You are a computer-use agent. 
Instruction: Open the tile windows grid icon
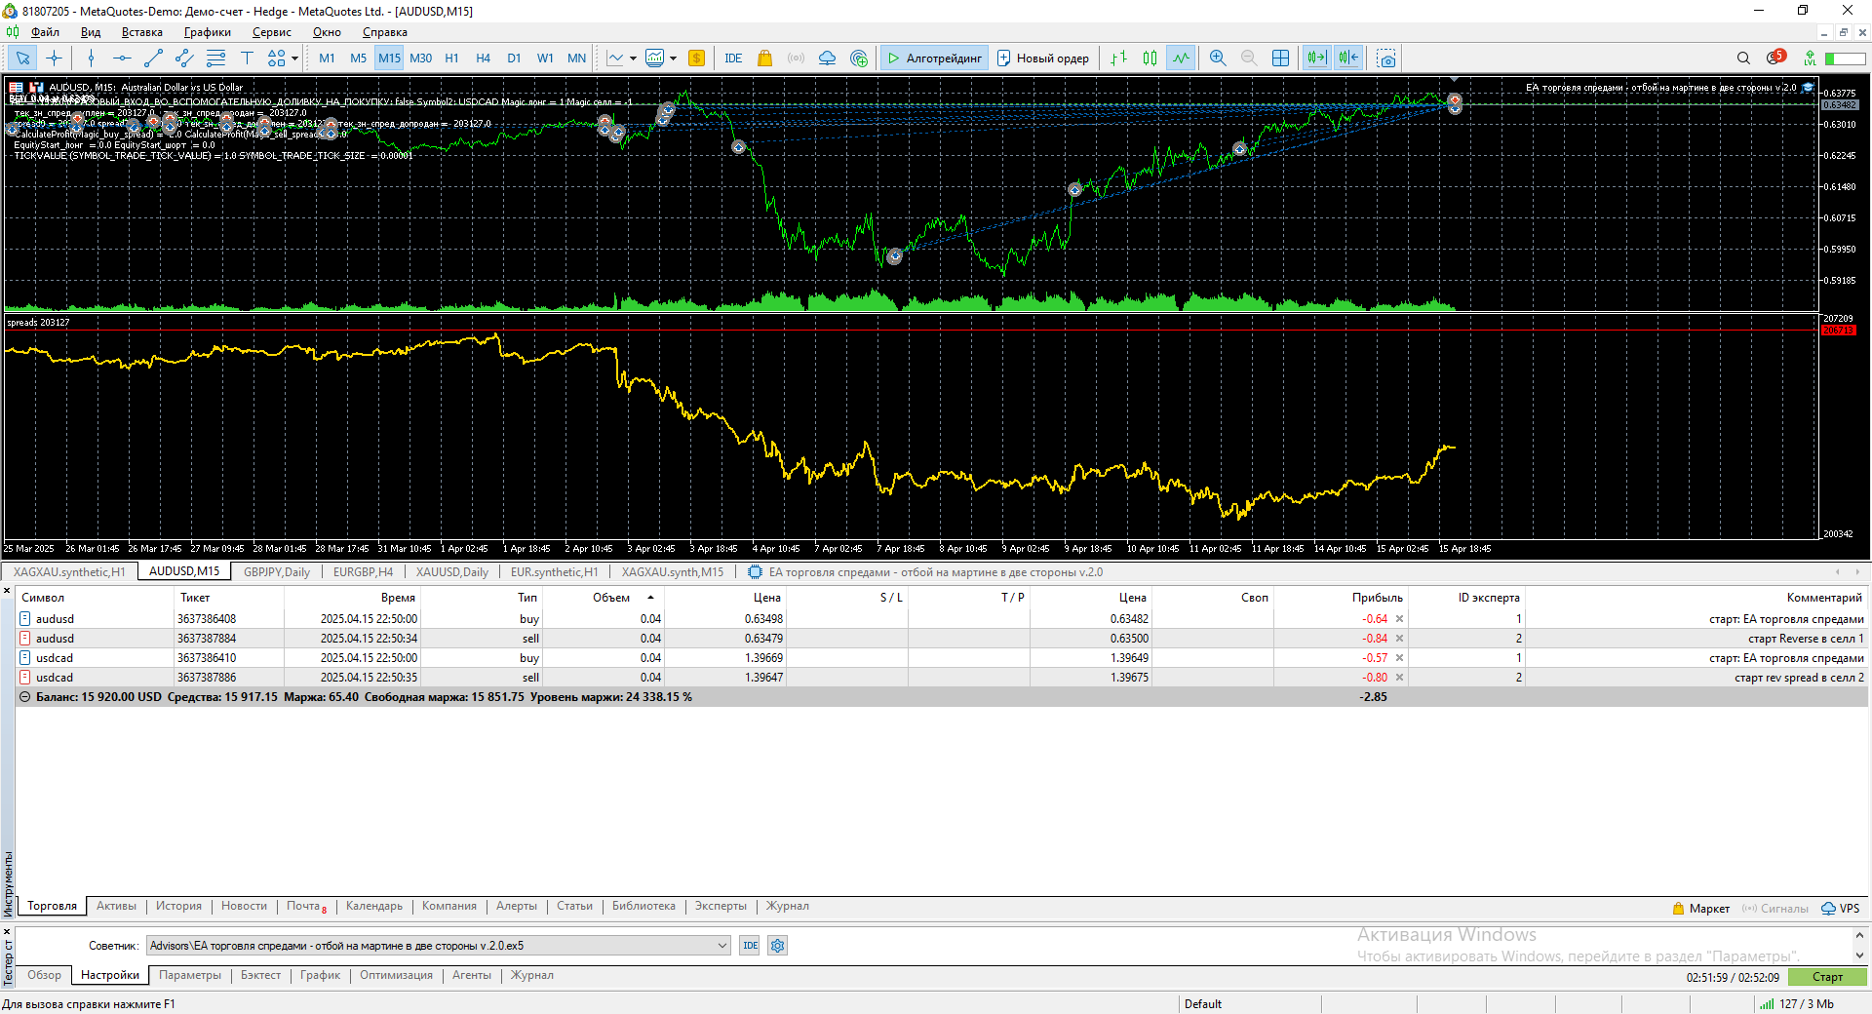(x=1280, y=58)
